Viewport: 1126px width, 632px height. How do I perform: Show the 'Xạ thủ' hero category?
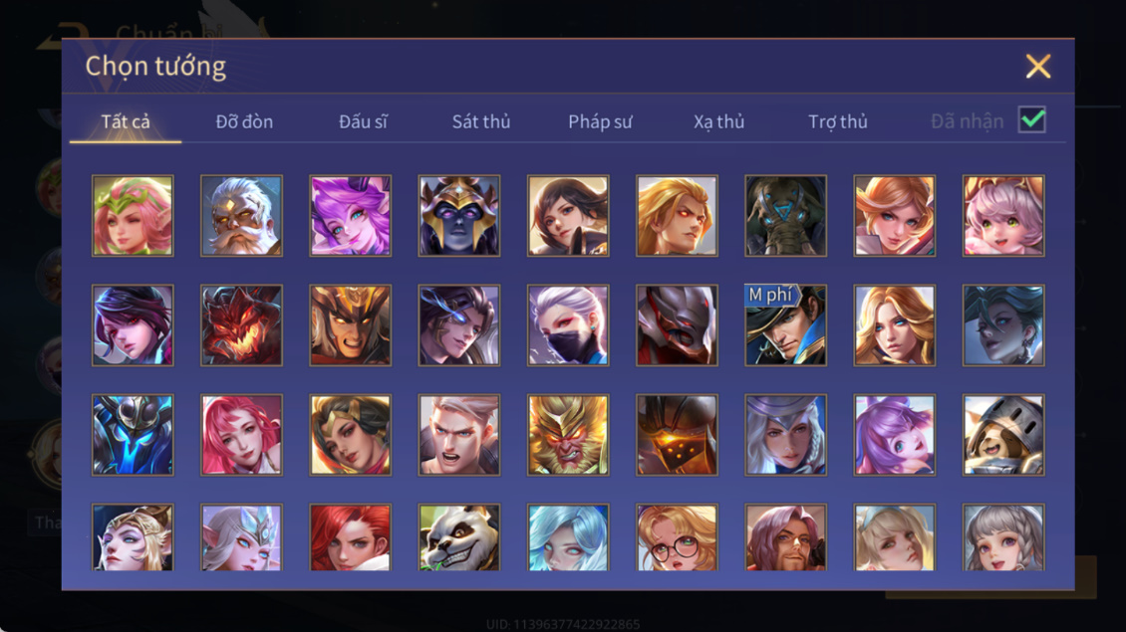[x=718, y=121]
